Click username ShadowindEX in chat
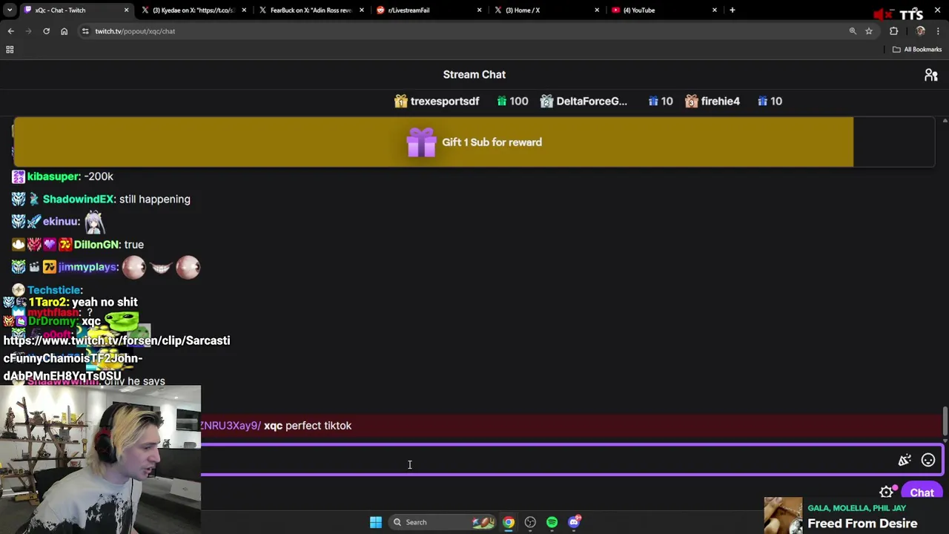The height and width of the screenshot is (534, 949). coord(79,200)
